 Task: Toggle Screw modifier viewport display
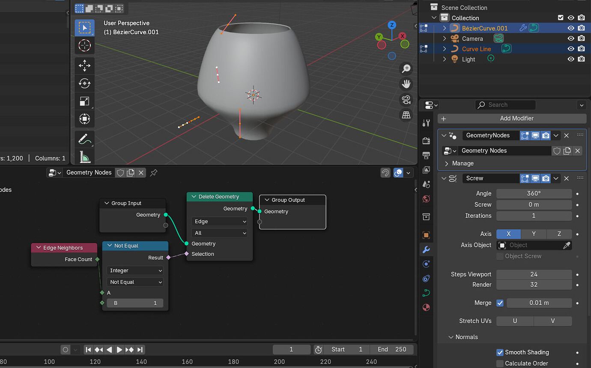pyautogui.click(x=535, y=178)
